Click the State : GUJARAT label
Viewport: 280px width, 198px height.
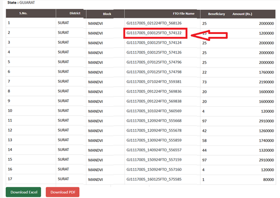pyautogui.click(x=21, y=2)
